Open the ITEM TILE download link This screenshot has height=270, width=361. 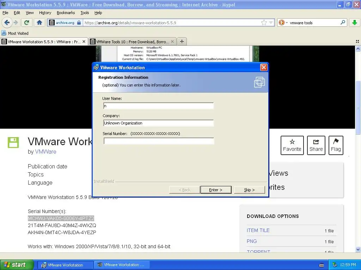[258, 231]
